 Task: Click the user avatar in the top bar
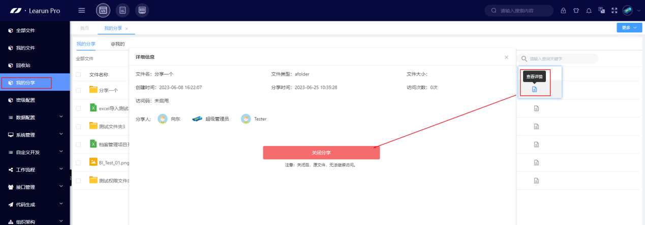coord(627,11)
